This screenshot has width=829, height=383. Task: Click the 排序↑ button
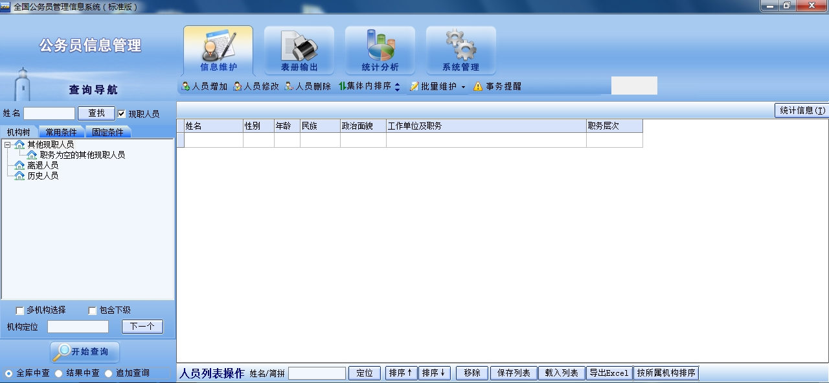tap(402, 373)
